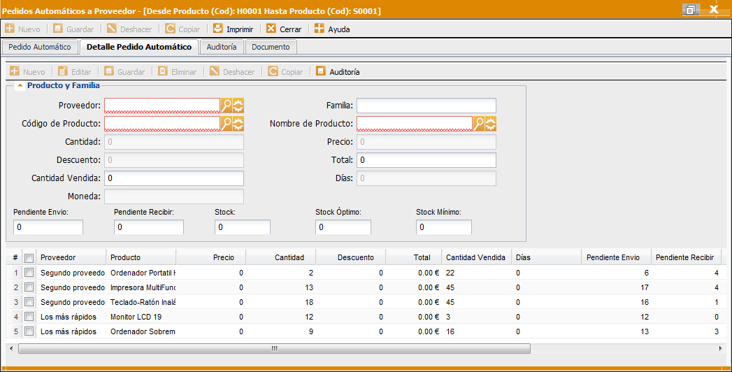Click the top toolbar Deshacer icon
This screenshot has height=372, width=732.
coord(112,29)
